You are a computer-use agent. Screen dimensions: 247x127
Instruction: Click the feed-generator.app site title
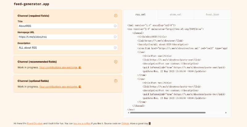coord(31,4)
